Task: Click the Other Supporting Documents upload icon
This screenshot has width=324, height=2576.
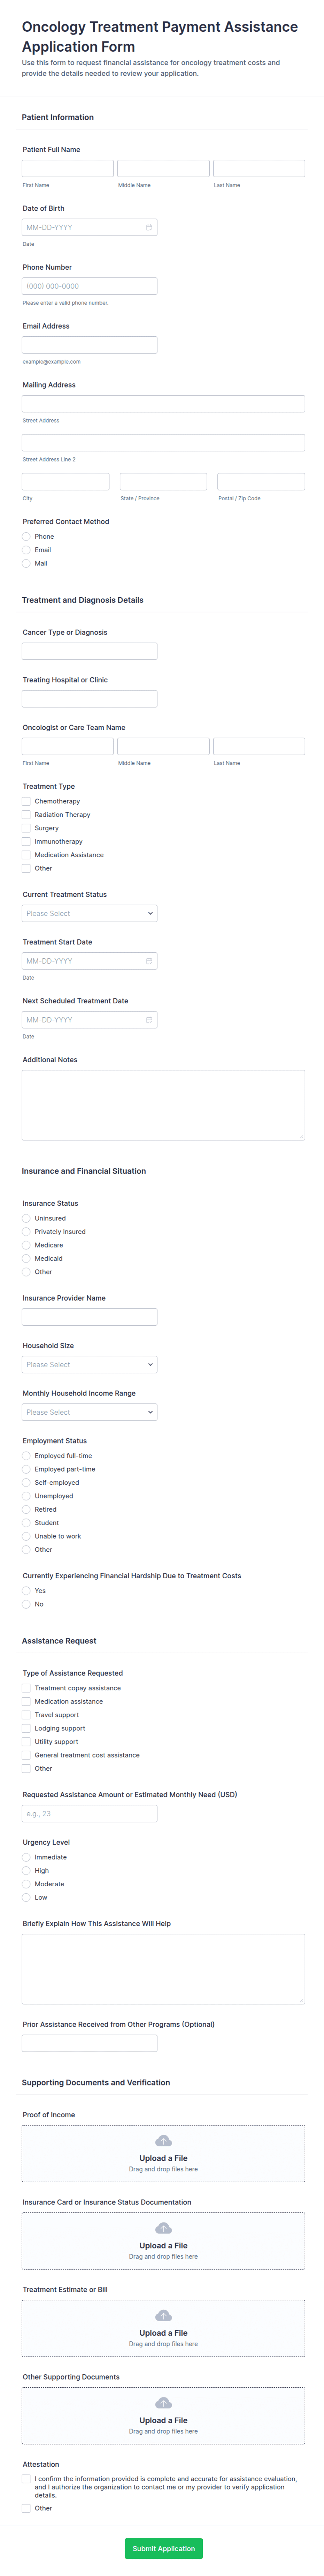Action: point(163,2403)
